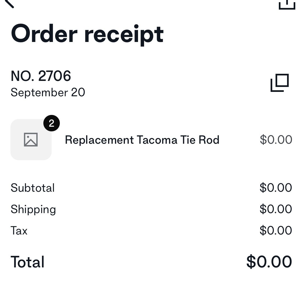Tap the item price $0.00
This screenshot has height=308, width=306.
point(276,140)
